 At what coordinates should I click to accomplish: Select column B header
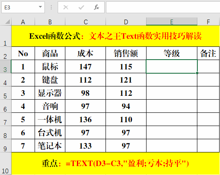click(50, 22)
